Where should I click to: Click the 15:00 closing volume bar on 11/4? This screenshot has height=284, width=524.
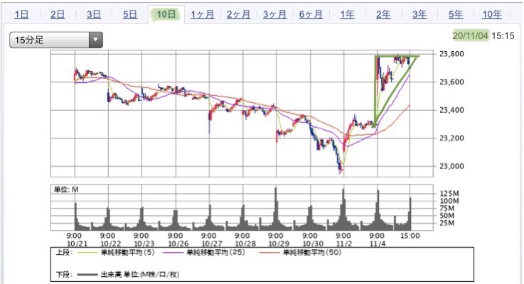pyautogui.click(x=410, y=214)
